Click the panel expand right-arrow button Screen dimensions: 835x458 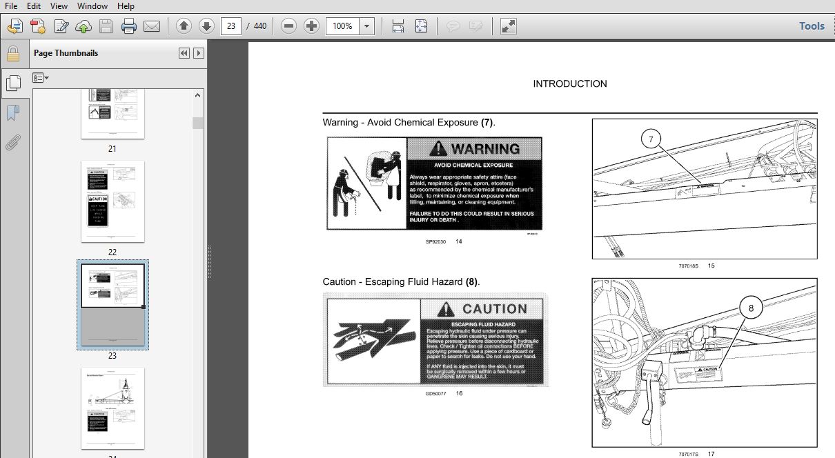pos(199,53)
